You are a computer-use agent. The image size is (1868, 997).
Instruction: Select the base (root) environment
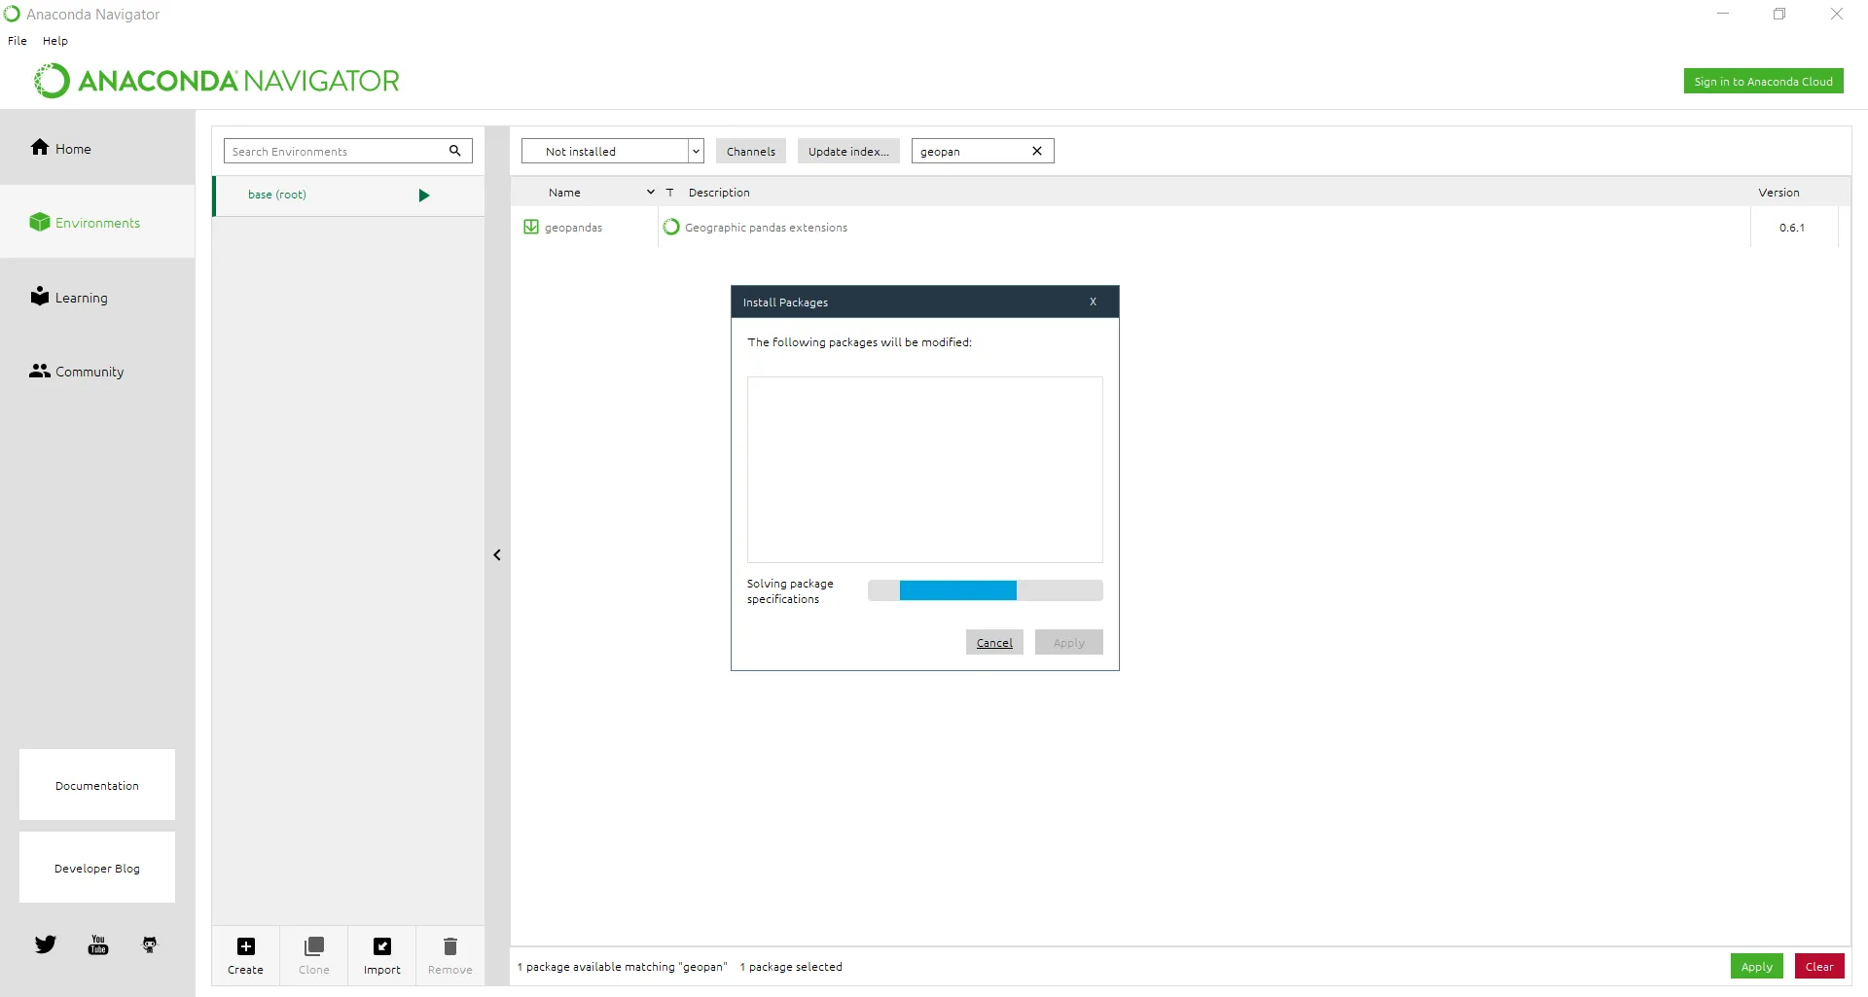click(348, 196)
